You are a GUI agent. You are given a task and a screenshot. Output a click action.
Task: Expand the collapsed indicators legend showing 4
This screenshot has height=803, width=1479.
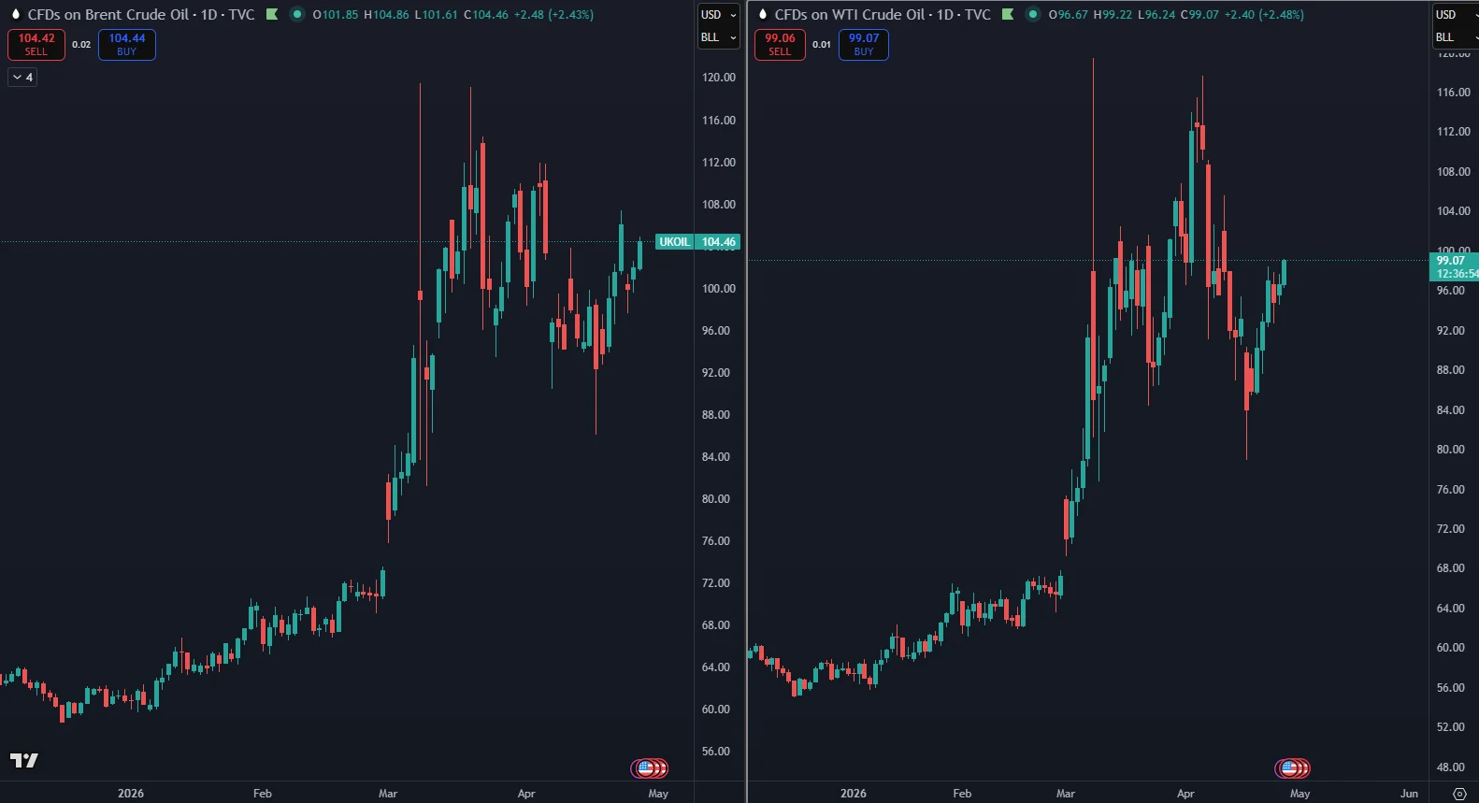point(22,78)
